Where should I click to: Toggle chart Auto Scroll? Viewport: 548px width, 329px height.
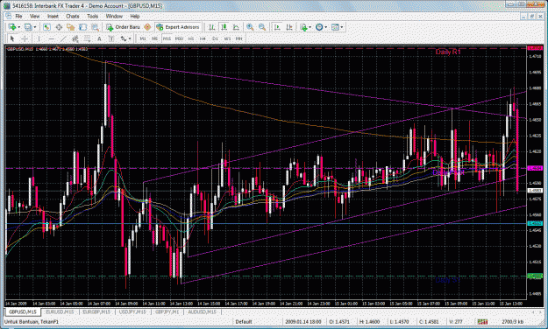pos(277,27)
